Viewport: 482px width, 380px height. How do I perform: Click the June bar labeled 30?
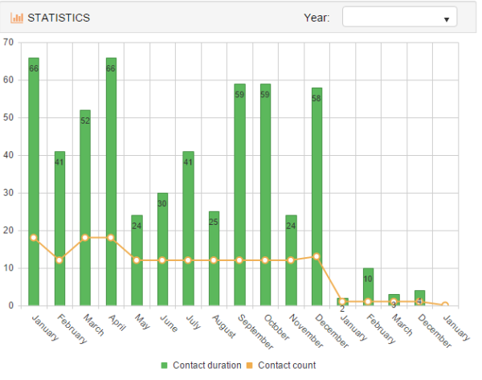coord(162,249)
